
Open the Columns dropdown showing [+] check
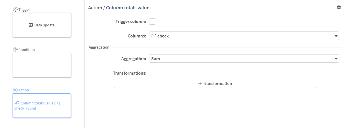point(241,36)
